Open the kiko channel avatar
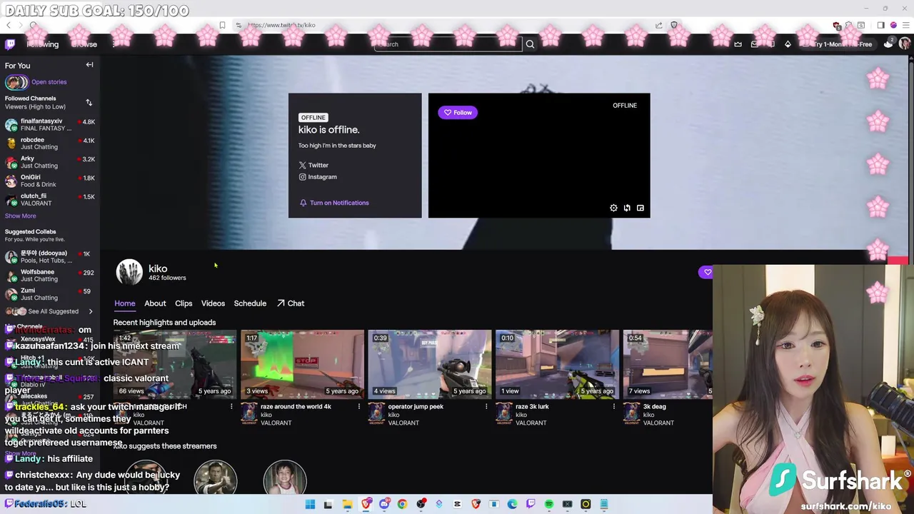Screen dimensions: 914x514 (x=129, y=272)
